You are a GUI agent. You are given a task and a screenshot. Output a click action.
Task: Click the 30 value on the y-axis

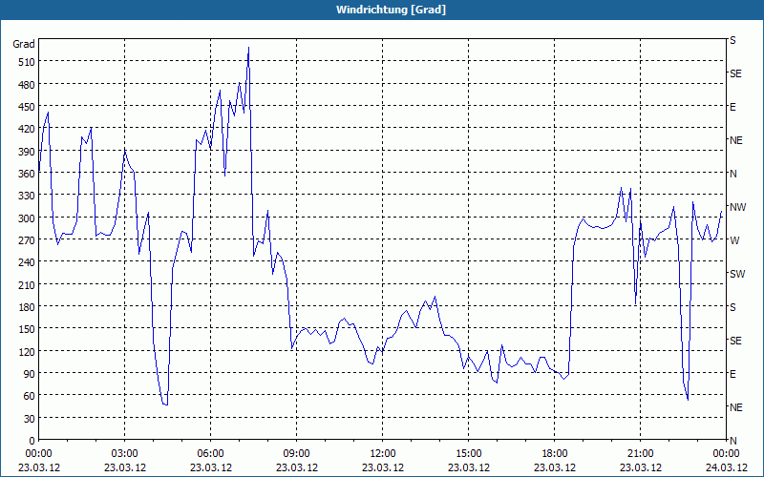28,419
